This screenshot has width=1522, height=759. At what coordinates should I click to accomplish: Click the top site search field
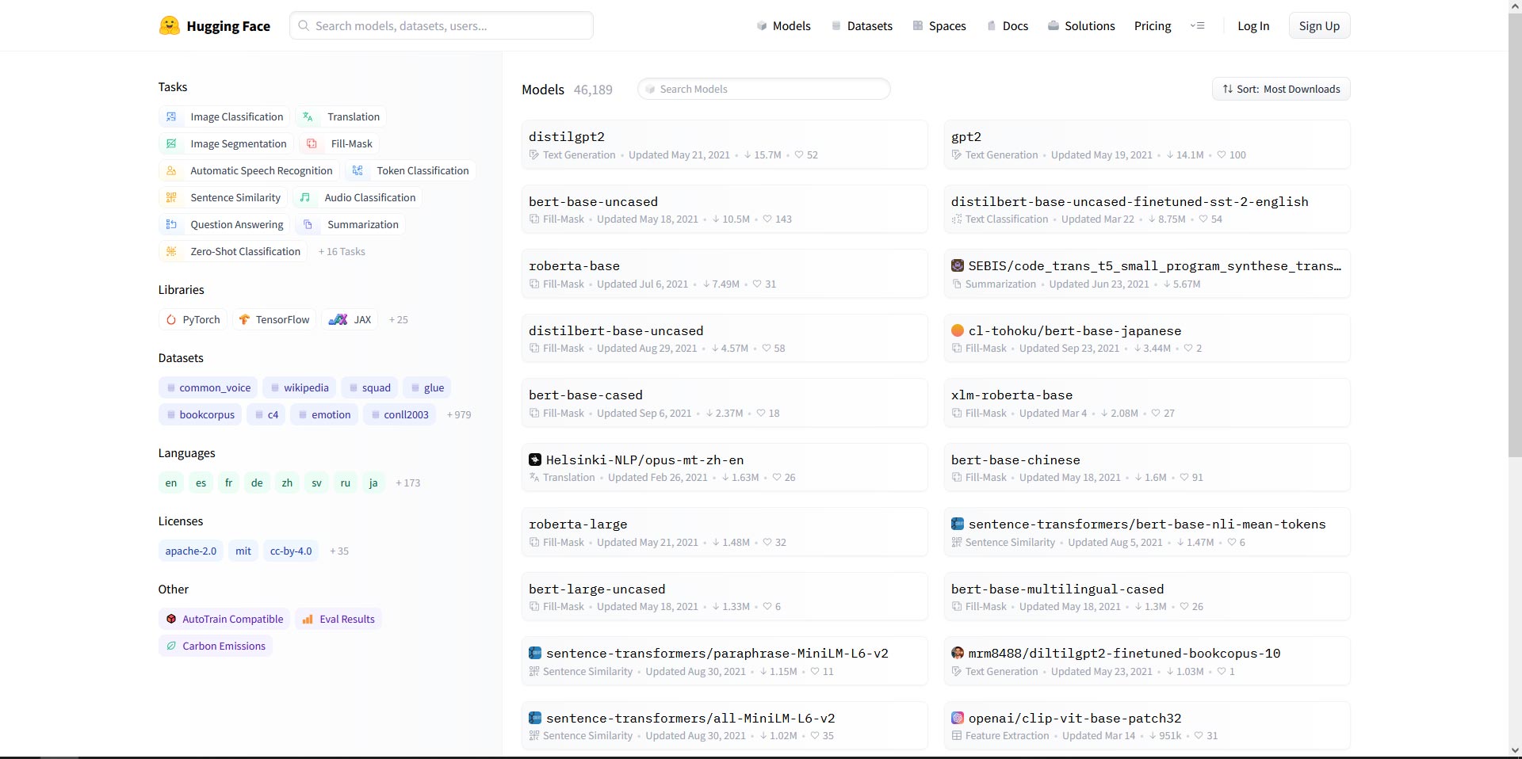tap(442, 25)
